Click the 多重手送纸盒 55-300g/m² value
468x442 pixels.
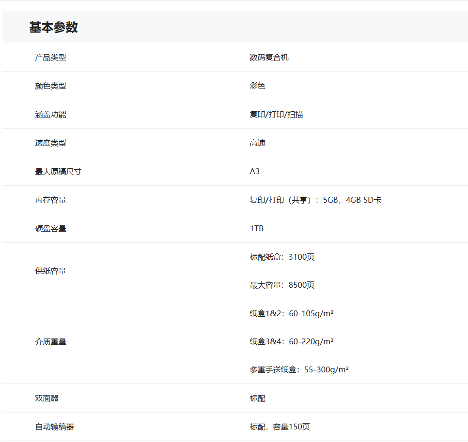pyautogui.click(x=299, y=370)
